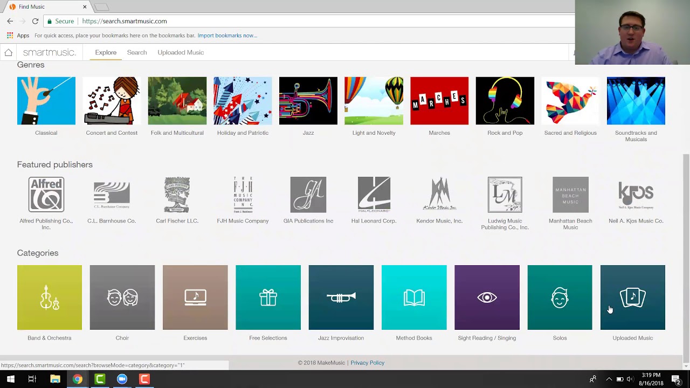Open File Explorer from the taskbar
Screen dimensions: 690x388
click(55, 379)
